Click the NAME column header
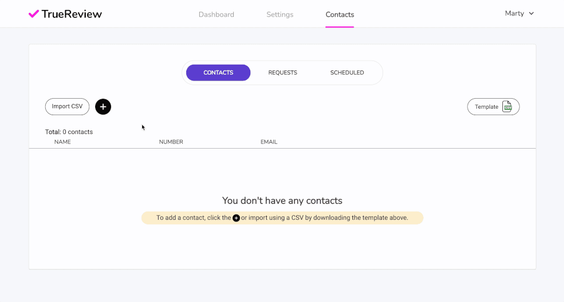Screen dimensions: 564x302 click(x=62, y=142)
